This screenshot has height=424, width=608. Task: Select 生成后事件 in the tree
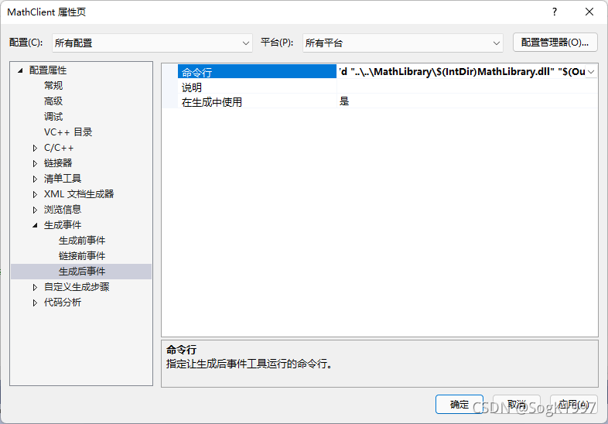[x=82, y=272]
